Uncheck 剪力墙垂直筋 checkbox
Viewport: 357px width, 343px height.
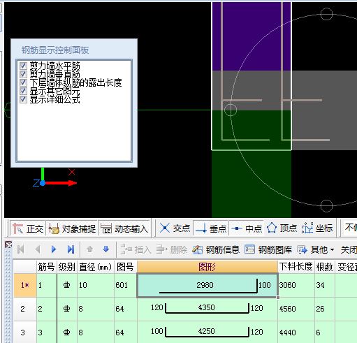click(23, 74)
